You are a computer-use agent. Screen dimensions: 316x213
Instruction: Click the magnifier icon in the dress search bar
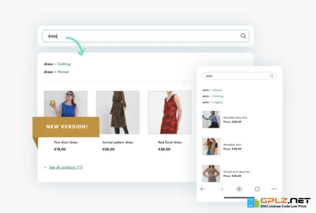coord(243,36)
